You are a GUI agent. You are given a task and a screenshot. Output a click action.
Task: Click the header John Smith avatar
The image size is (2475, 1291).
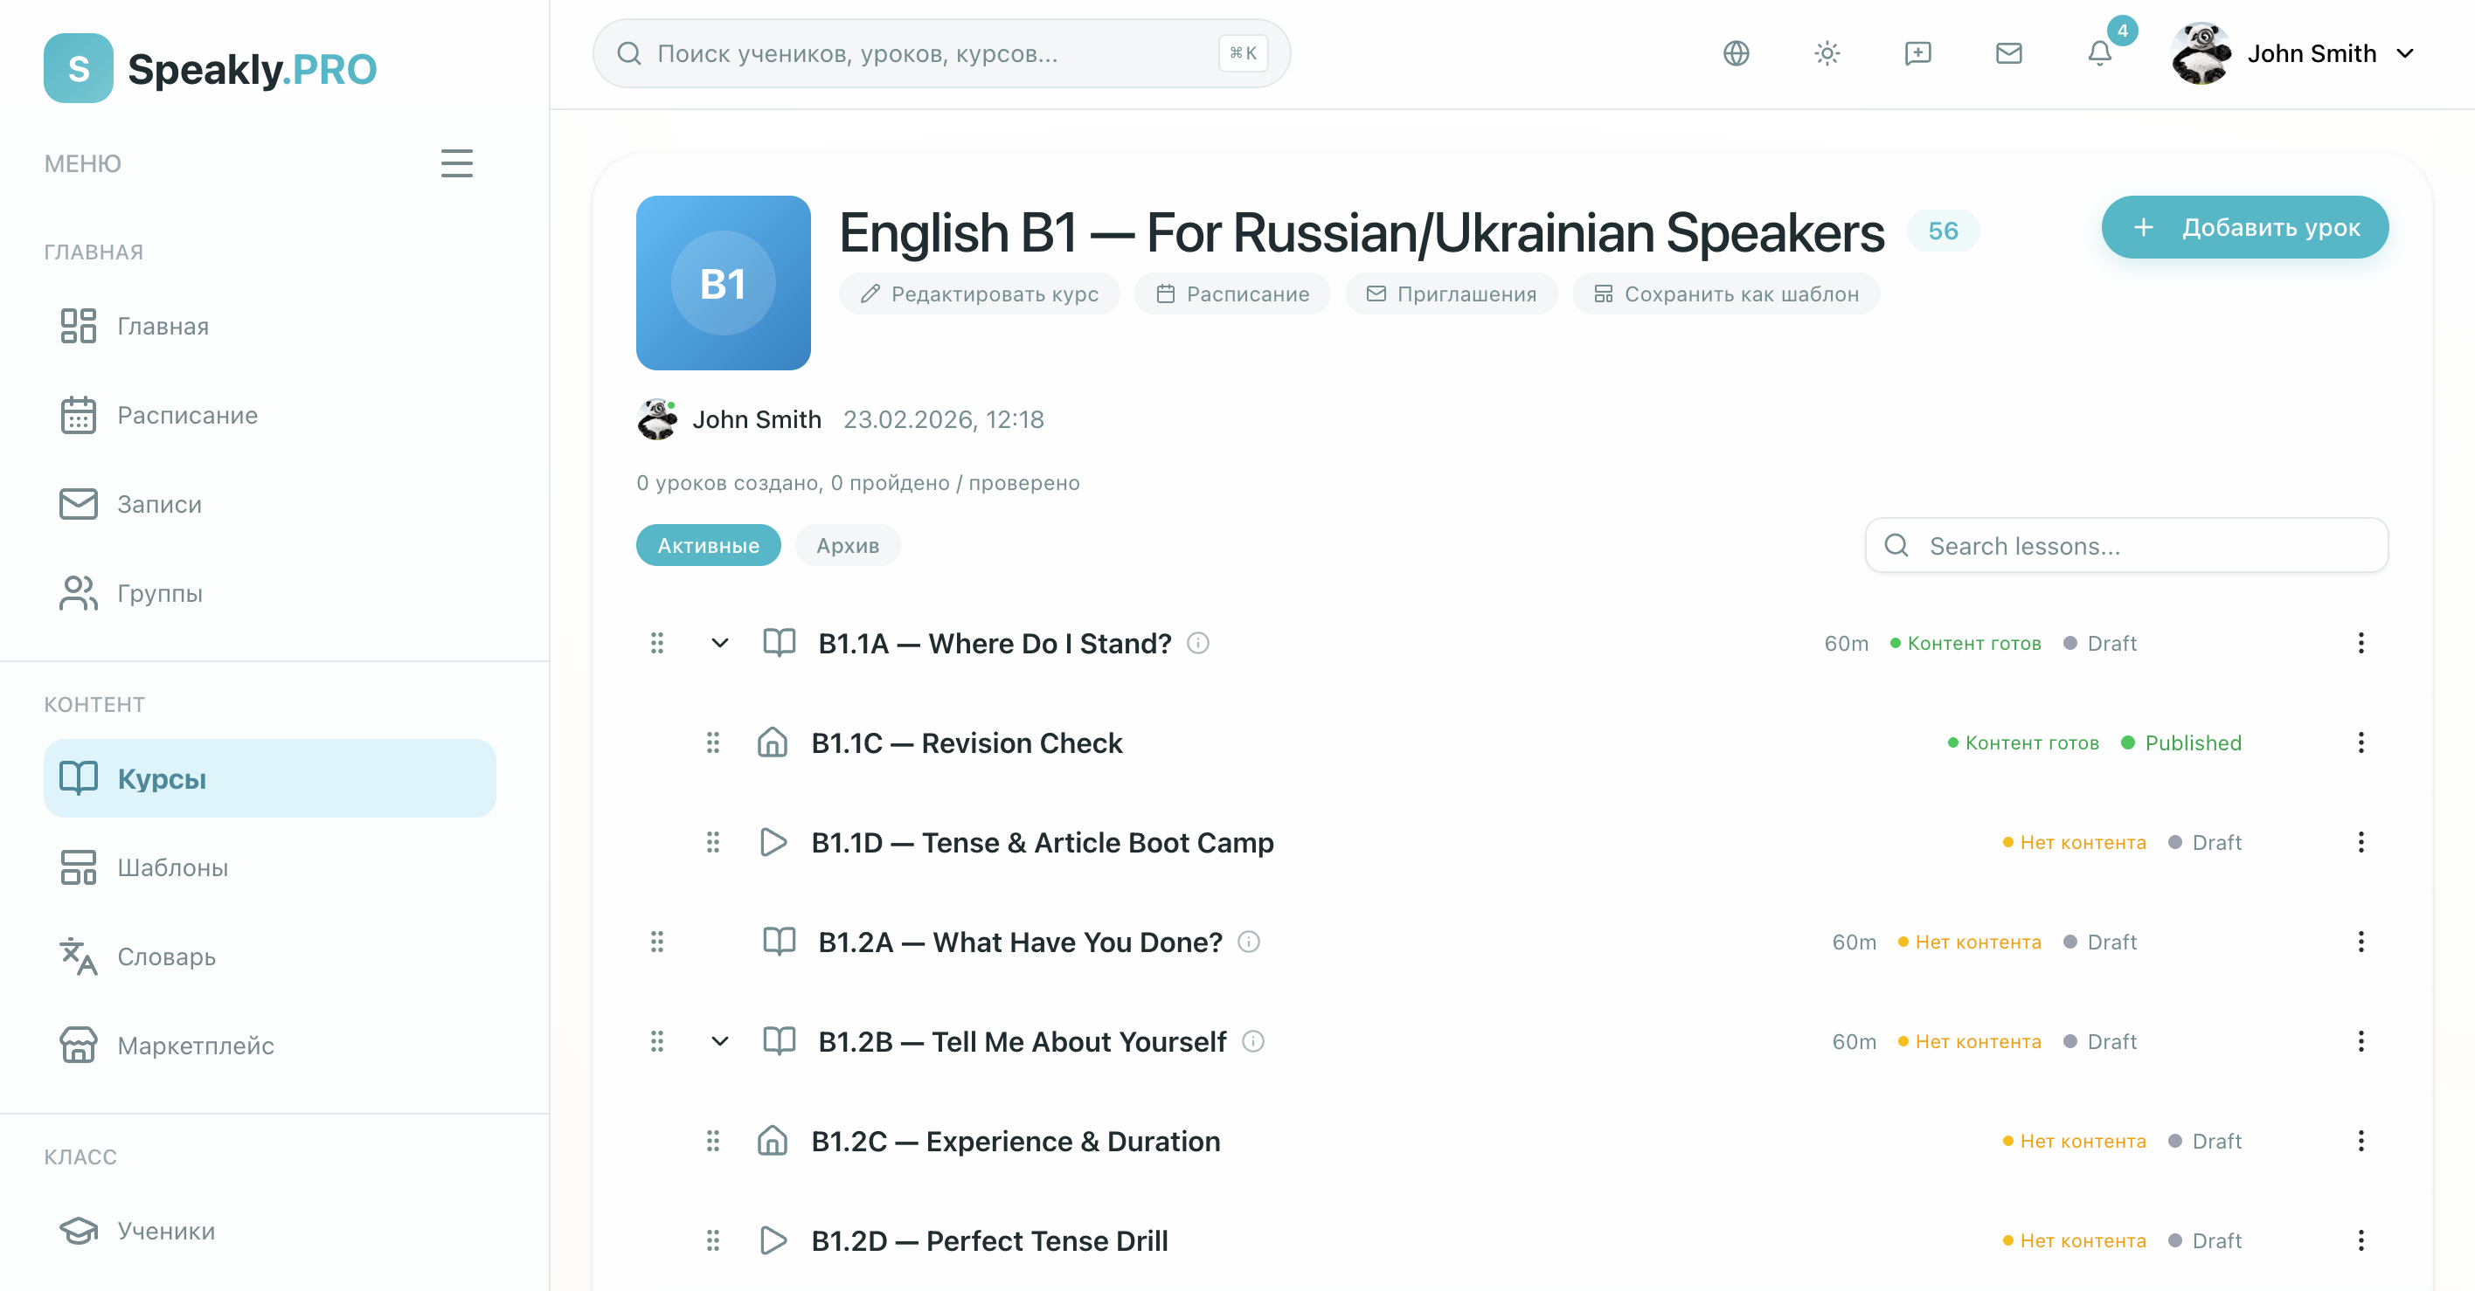pos(2201,54)
